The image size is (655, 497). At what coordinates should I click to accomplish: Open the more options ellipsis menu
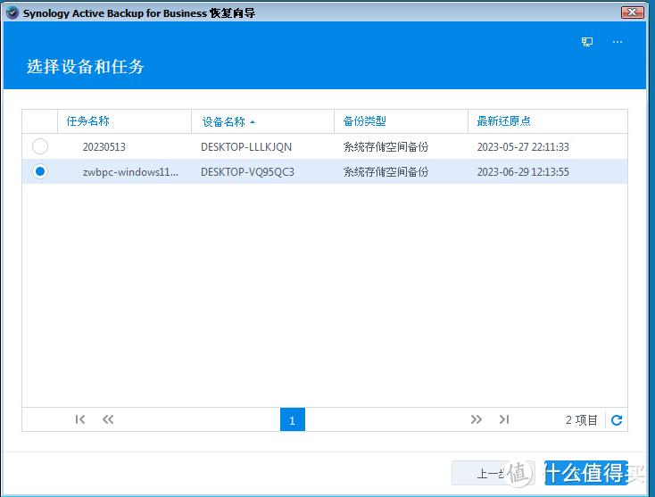tap(618, 42)
